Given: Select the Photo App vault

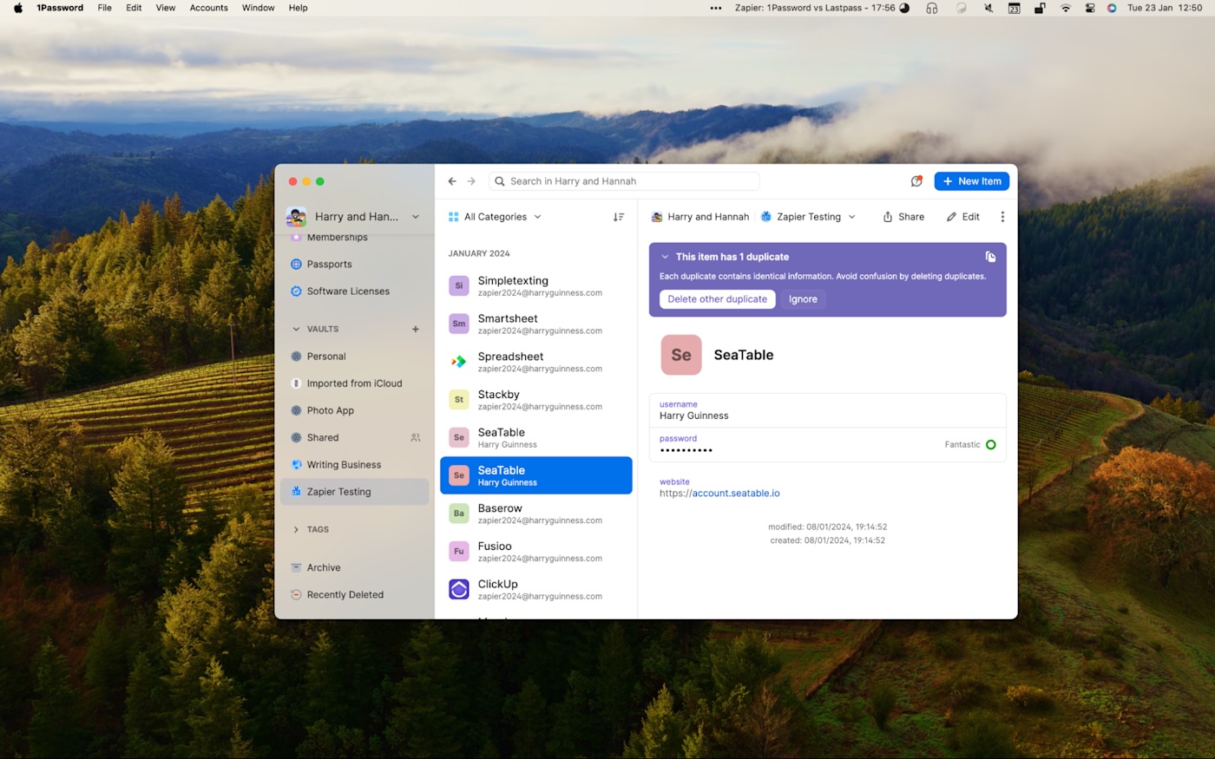Looking at the screenshot, I should [x=354, y=410].
